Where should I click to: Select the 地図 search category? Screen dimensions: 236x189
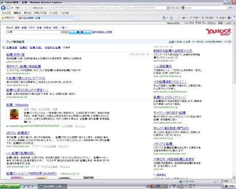(55, 28)
